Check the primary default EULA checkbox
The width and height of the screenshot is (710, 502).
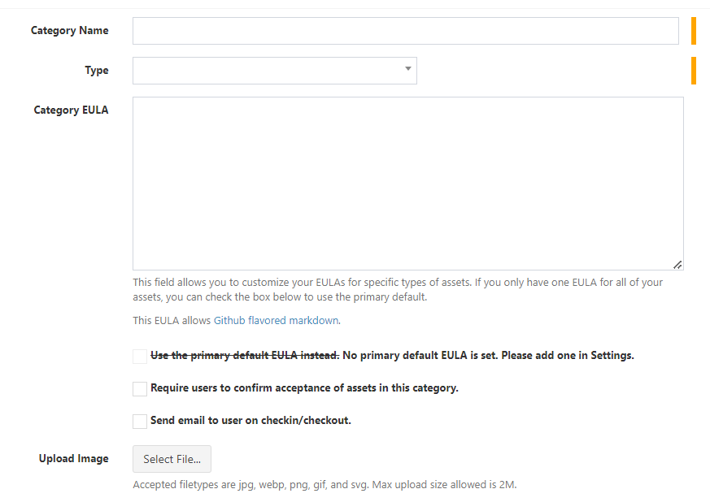click(x=140, y=357)
